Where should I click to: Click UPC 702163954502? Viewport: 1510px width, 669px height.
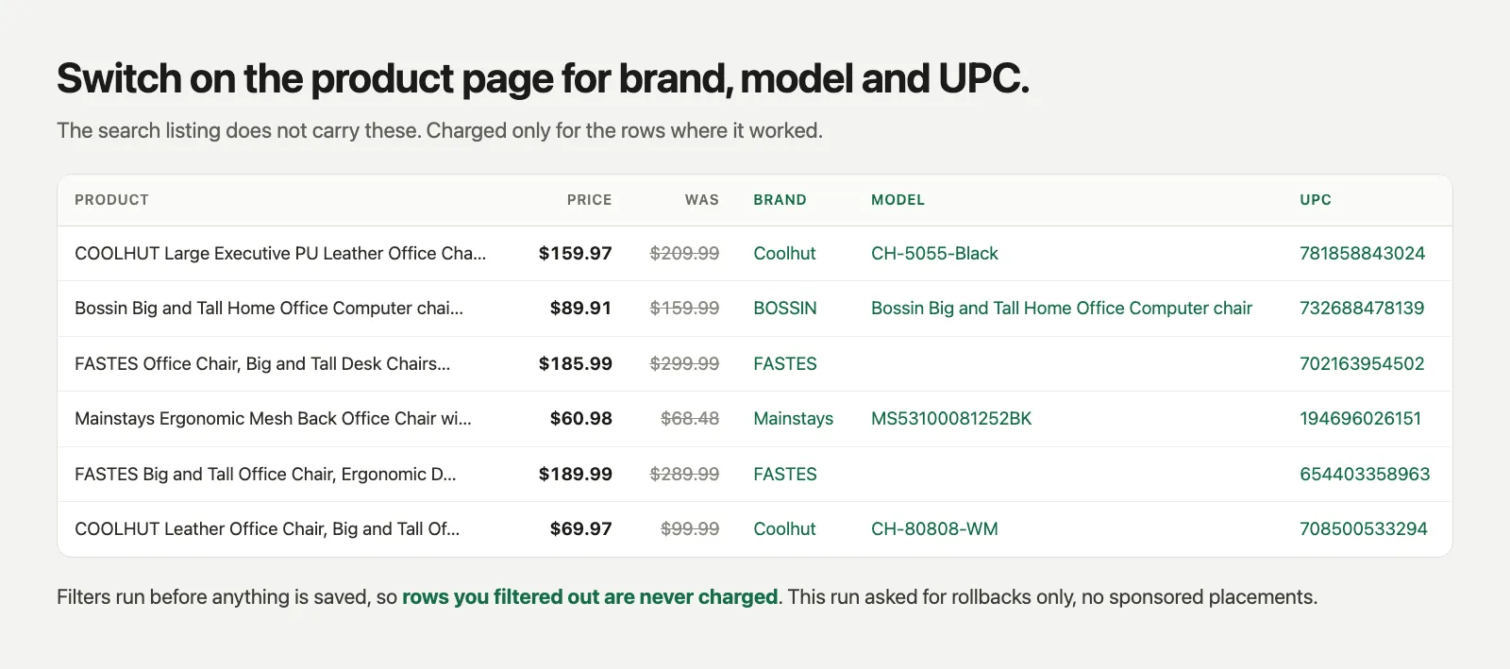click(1362, 363)
